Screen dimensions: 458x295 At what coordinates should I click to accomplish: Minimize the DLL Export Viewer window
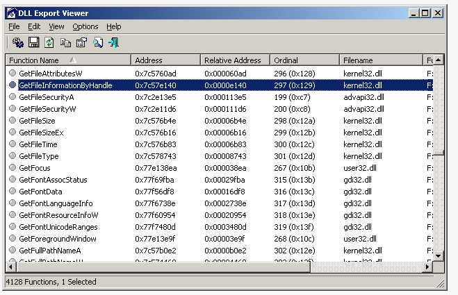point(414,13)
